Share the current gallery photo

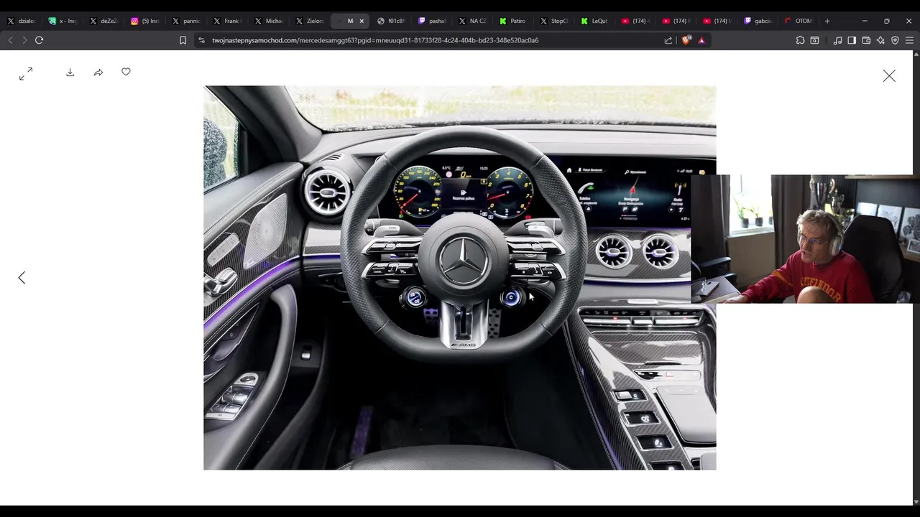[98, 73]
